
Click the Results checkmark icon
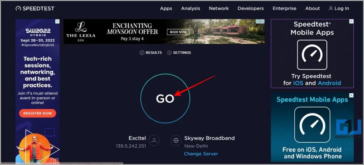pos(142,53)
